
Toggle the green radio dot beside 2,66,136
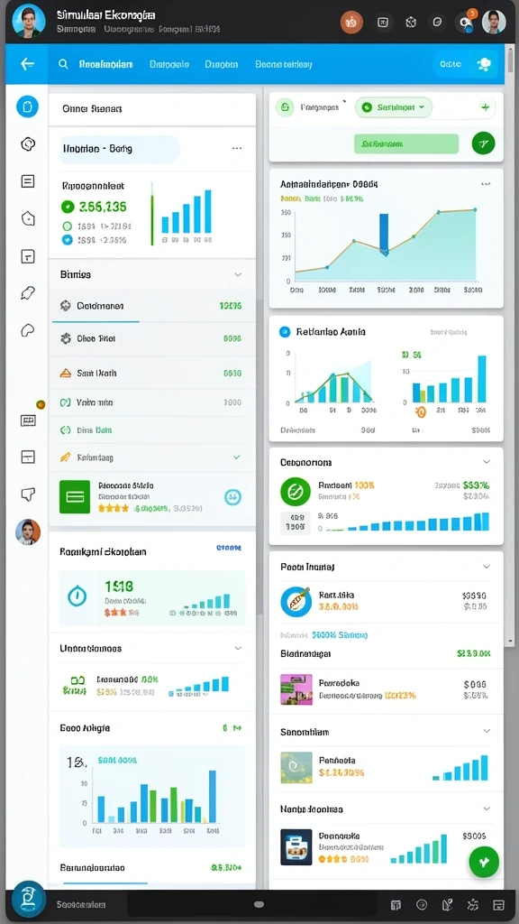coord(68,207)
